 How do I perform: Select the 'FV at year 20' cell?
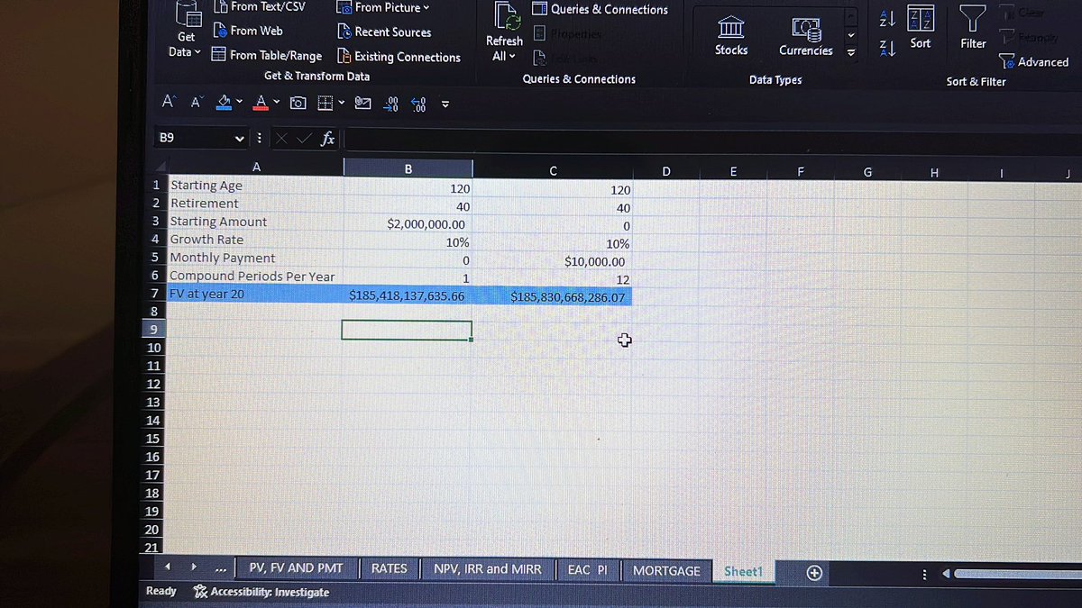point(254,294)
